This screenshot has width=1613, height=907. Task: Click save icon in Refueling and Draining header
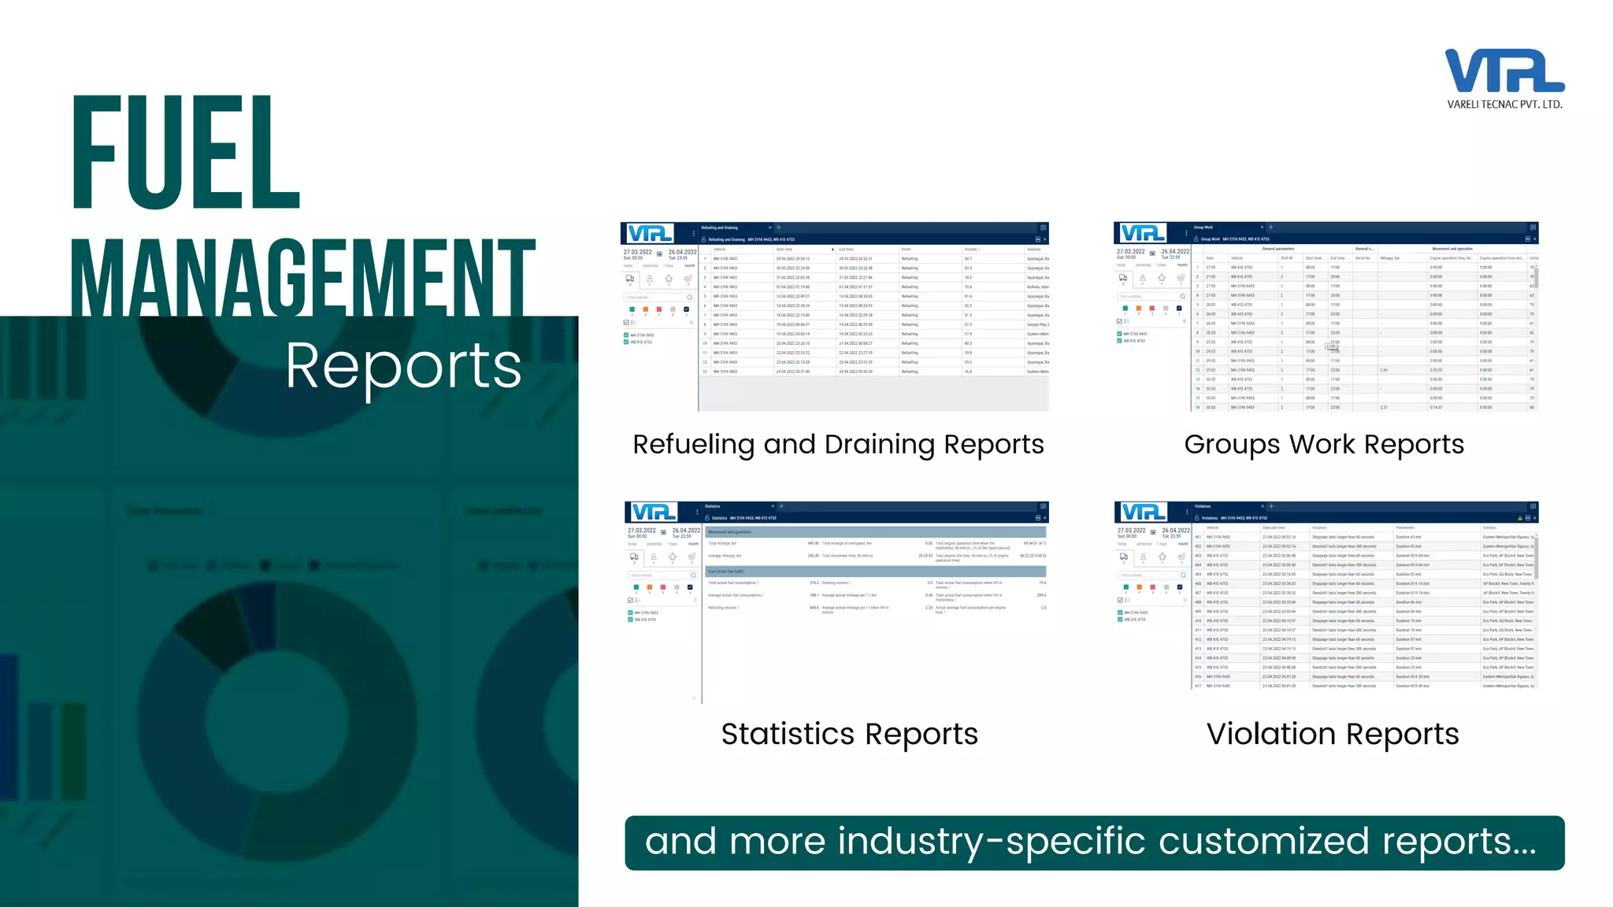coord(1037,239)
